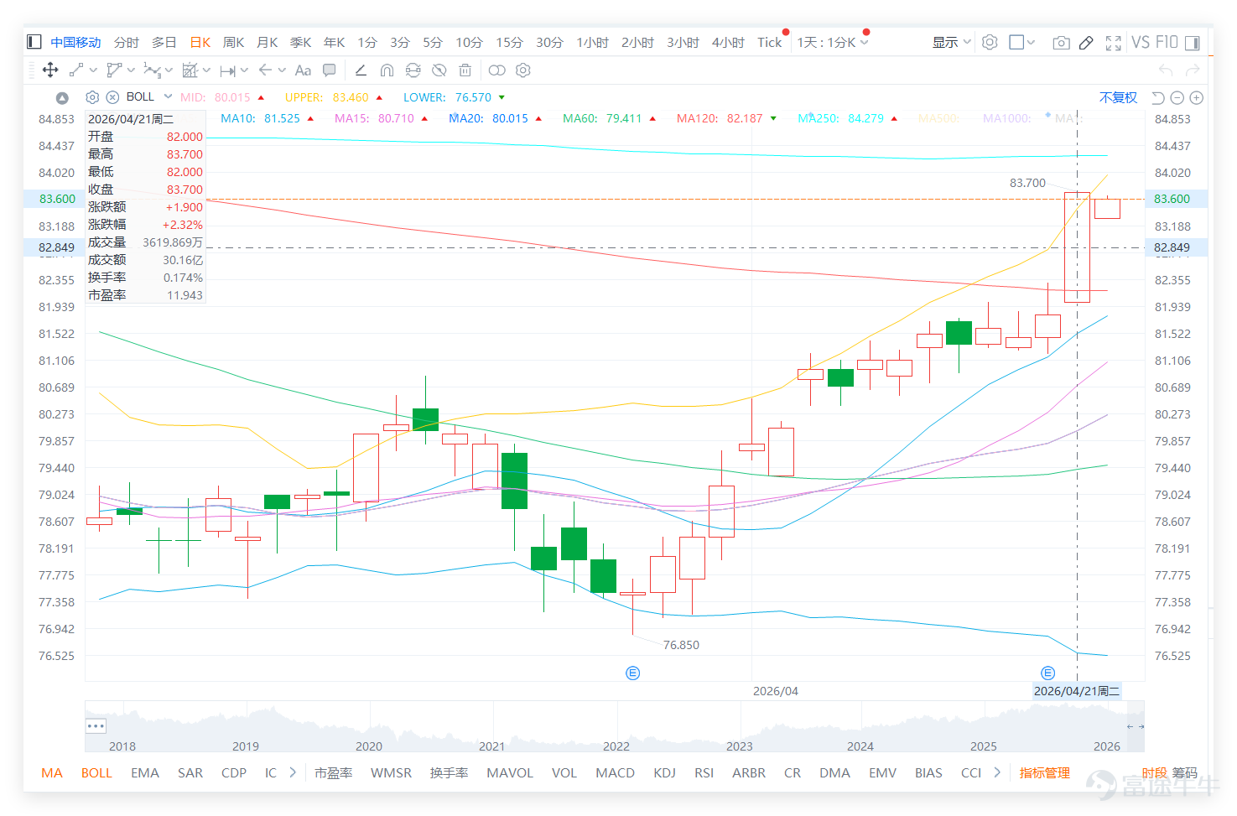Click the navigator range arrows at right end

tap(1136, 726)
